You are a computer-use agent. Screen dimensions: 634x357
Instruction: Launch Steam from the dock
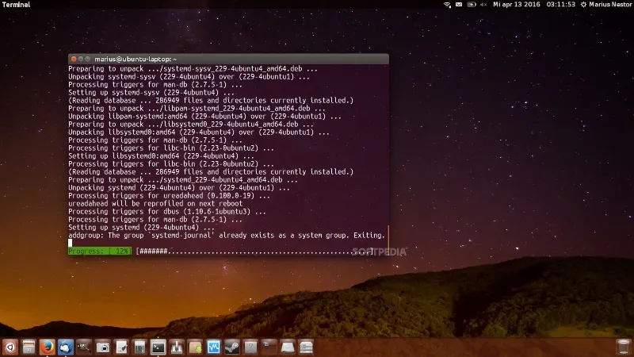pyautogui.click(x=232, y=347)
